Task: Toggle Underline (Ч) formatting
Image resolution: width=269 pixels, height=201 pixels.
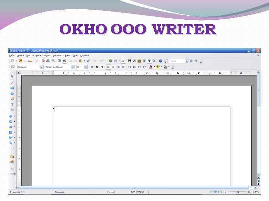Action: coord(102,67)
